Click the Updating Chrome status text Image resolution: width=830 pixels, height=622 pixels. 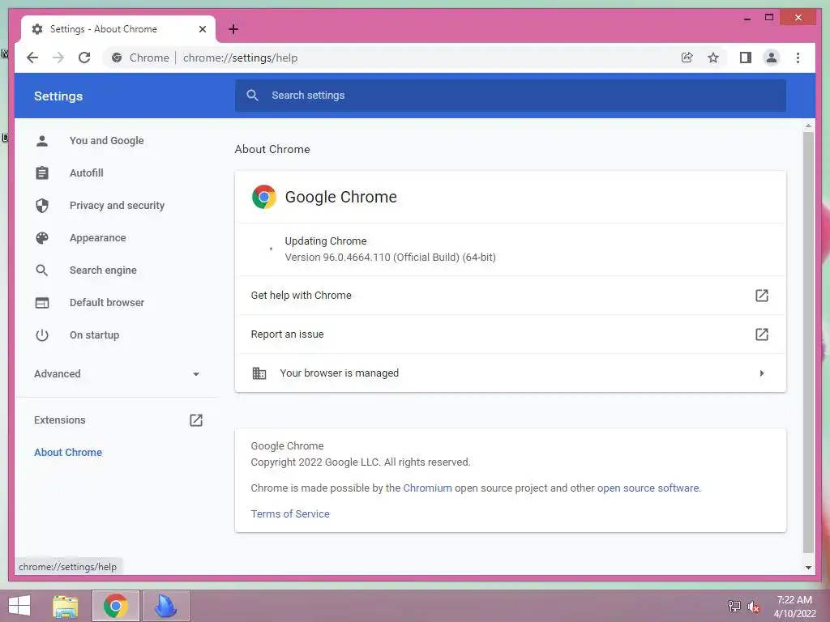(x=326, y=241)
